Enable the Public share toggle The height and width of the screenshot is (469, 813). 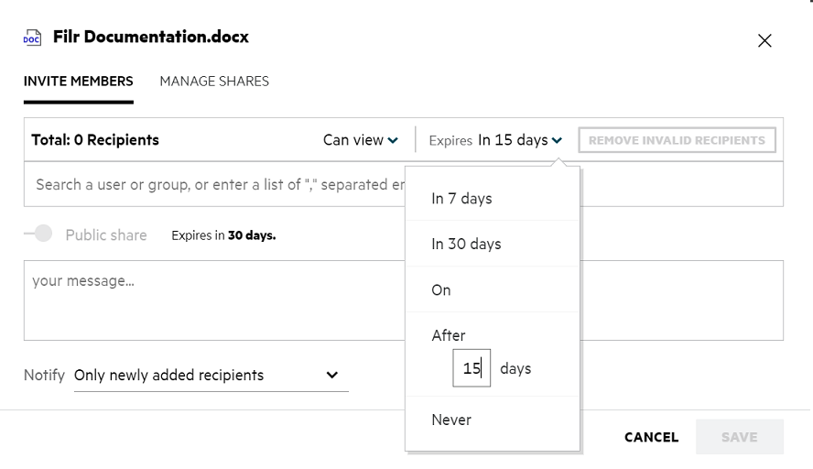click(38, 234)
